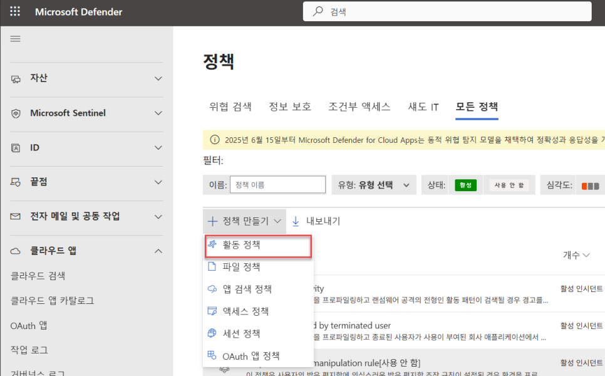Image resolution: width=605 pixels, height=376 pixels.
Task: Choose OAuth 앱 정책 from the menu
Action: point(258,356)
